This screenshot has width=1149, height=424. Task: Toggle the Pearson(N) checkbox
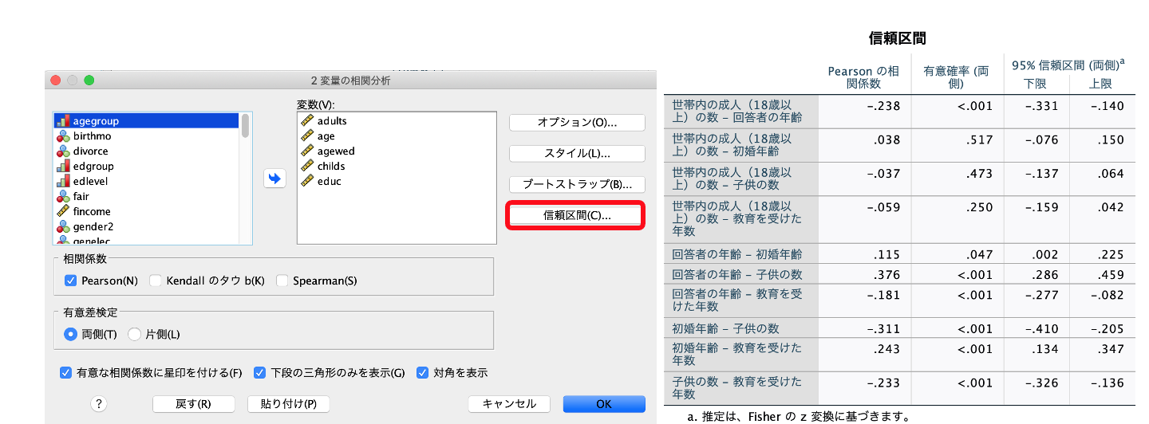[x=70, y=281]
